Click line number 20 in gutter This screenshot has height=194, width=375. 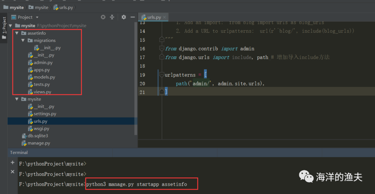click(142, 83)
